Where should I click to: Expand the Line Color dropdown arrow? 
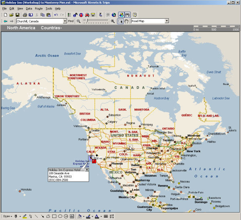coord(92,216)
